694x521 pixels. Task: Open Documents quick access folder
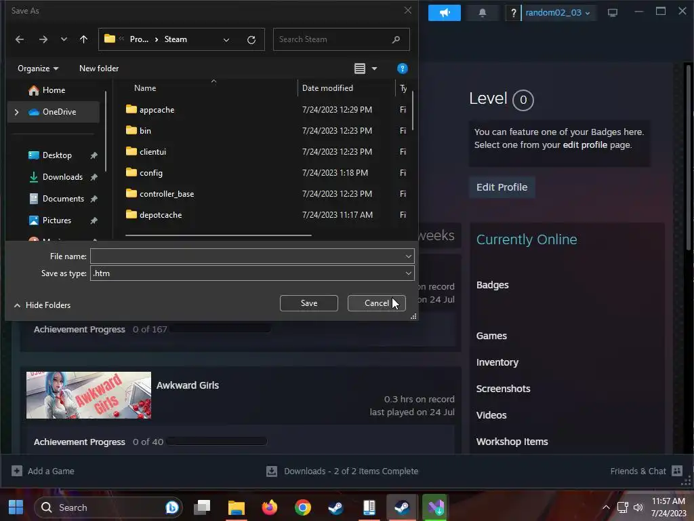(x=63, y=199)
